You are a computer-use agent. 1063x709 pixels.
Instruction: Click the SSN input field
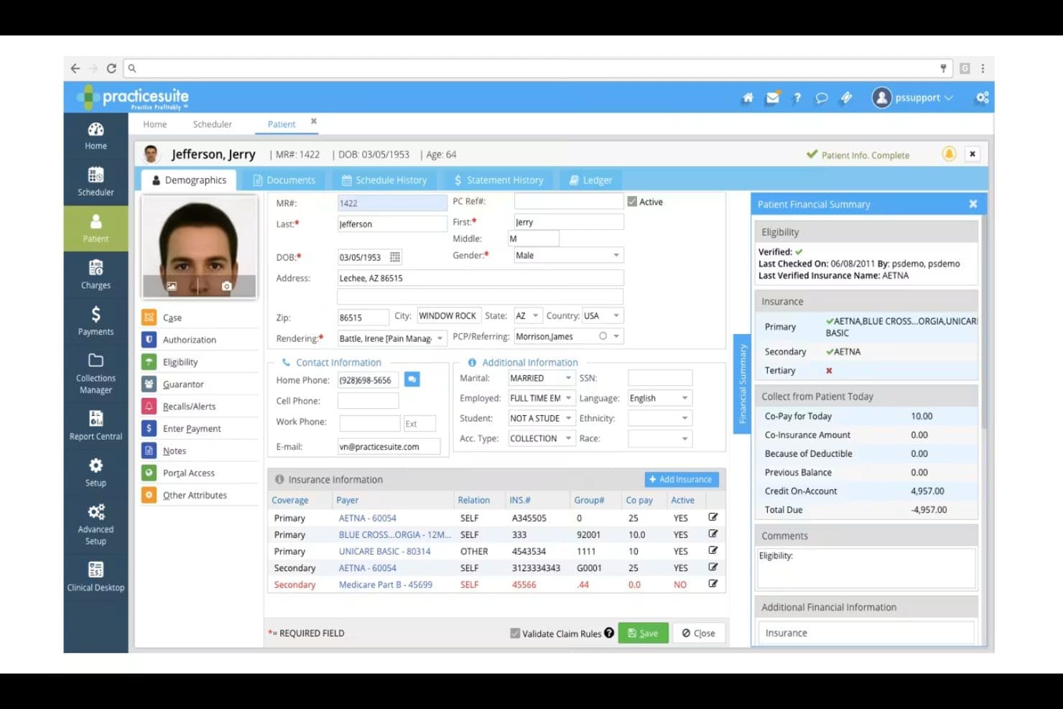(660, 378)
